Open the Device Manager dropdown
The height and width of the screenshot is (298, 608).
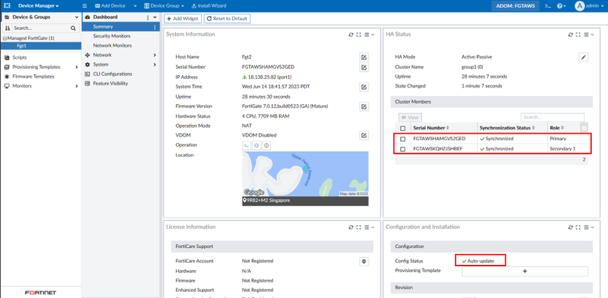tap(38, 5)
